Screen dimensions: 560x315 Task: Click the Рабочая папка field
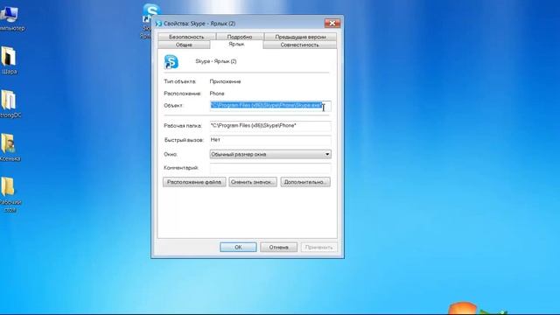270,126
